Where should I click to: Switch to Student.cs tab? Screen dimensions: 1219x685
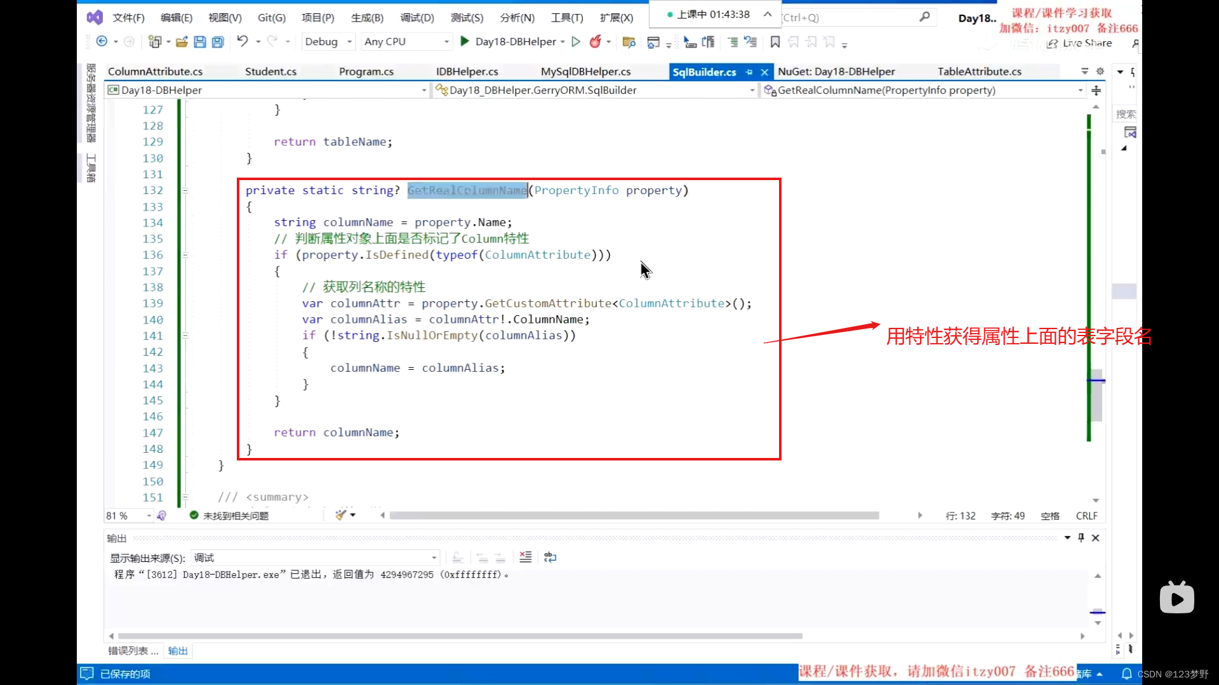click(x=270, y=71)
